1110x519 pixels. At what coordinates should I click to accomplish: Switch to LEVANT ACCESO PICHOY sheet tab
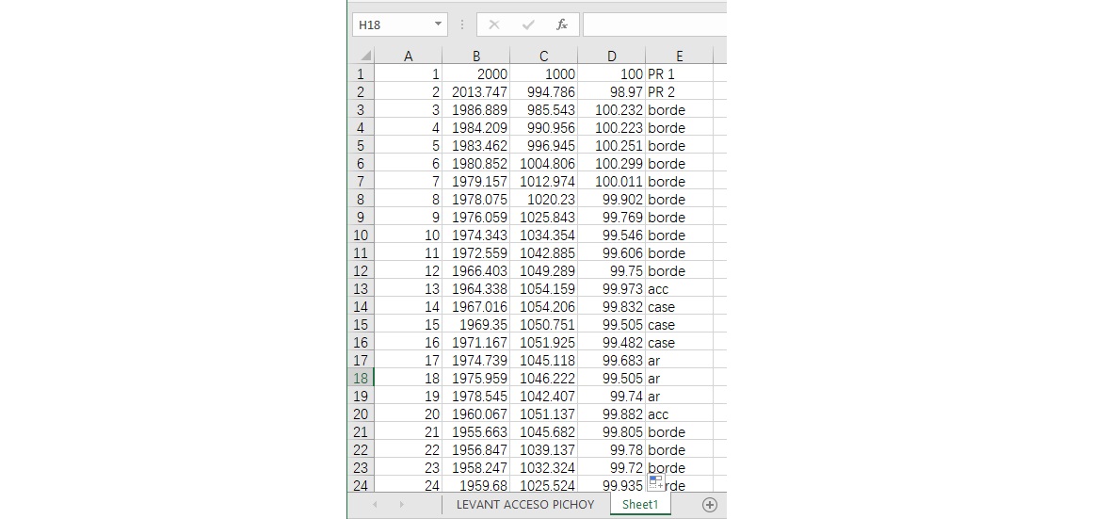pyautogui.click(x=525, y=505)
